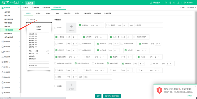197x99 pixels.
Task: Click the download icon in header
Action: click(178, 3)
